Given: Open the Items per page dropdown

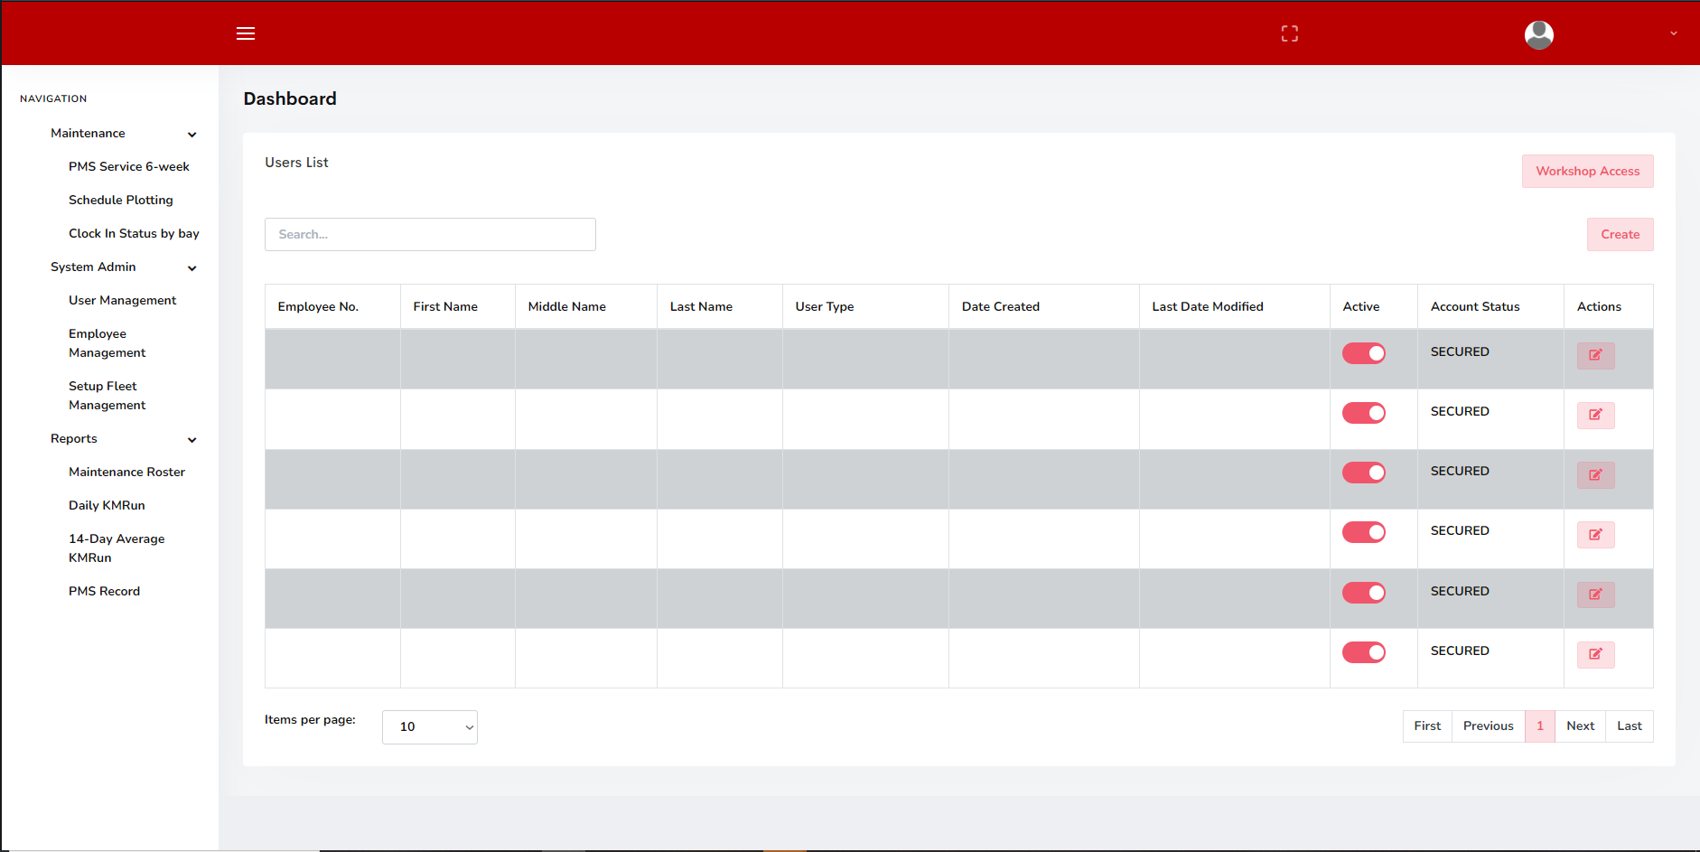Looking at the screenshot, I should point(430,727).
